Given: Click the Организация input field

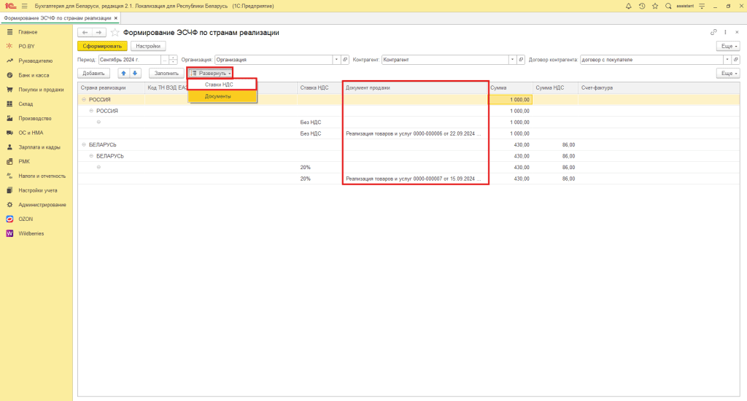Looking at the screenshot, I should coord(274,60).
